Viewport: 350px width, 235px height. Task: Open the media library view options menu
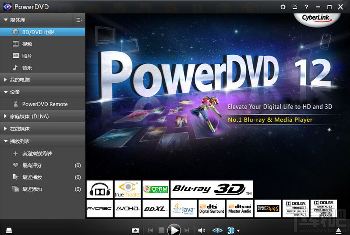79,20
